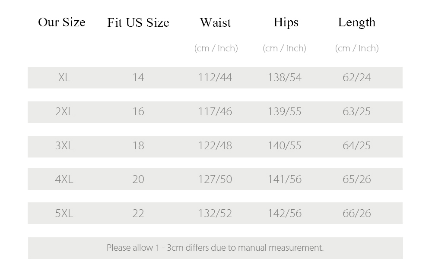Click the 117/46 waist measurement

coord(215,112)
